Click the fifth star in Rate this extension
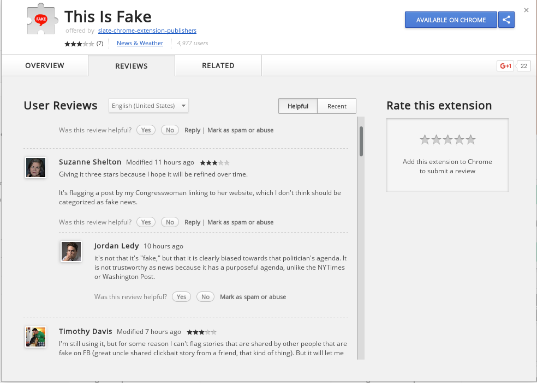 coord(471,139)
